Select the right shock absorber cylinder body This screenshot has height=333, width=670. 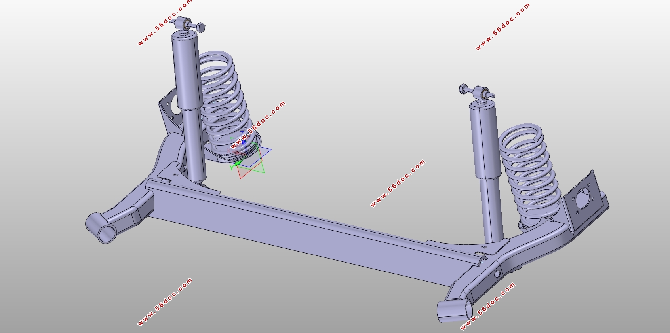click(x=483, y=138)
